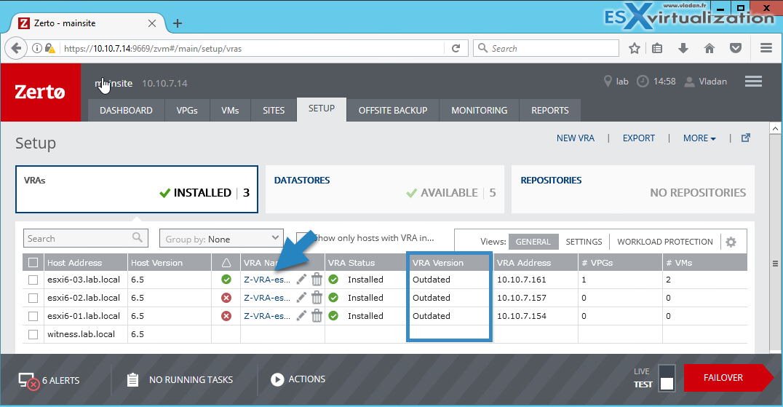Viewport: 783px width, 407px height.
Task: Open the DATASTORES panel
Action: (384, 189)
